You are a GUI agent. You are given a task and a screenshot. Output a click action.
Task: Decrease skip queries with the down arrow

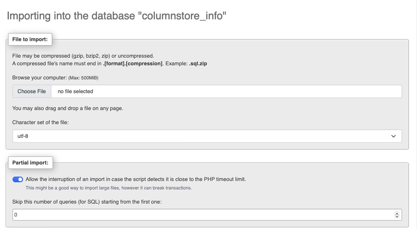397,217
